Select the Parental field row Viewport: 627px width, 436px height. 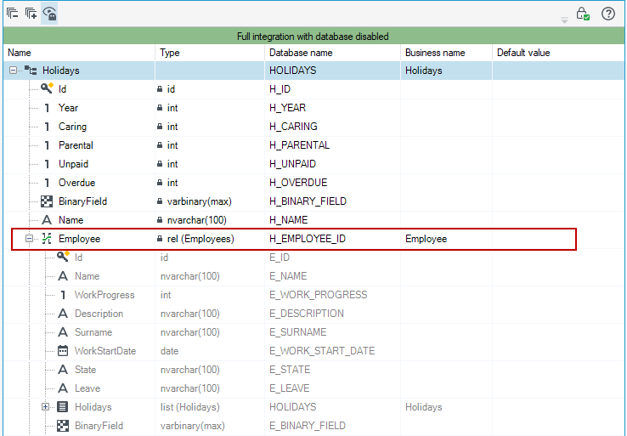click(313, 145)
